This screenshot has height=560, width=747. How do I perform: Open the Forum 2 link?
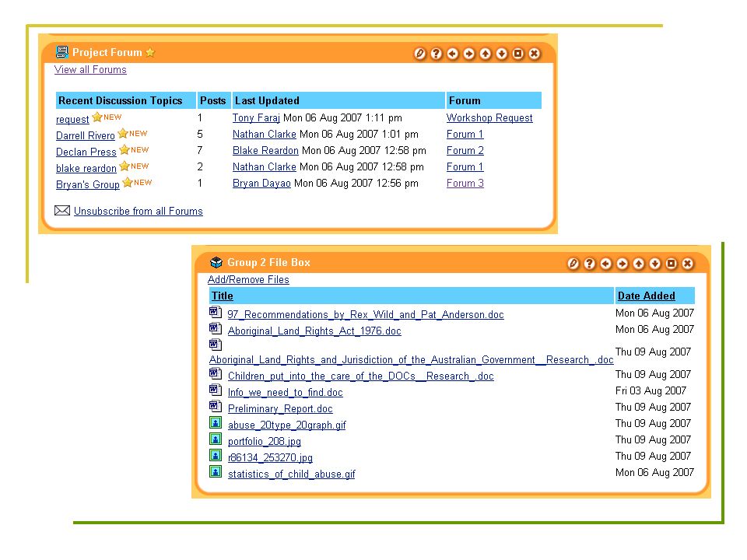[465, 150]
